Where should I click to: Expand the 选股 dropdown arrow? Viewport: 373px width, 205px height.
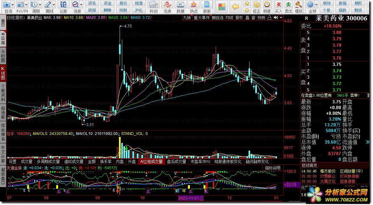pos(81,4)
